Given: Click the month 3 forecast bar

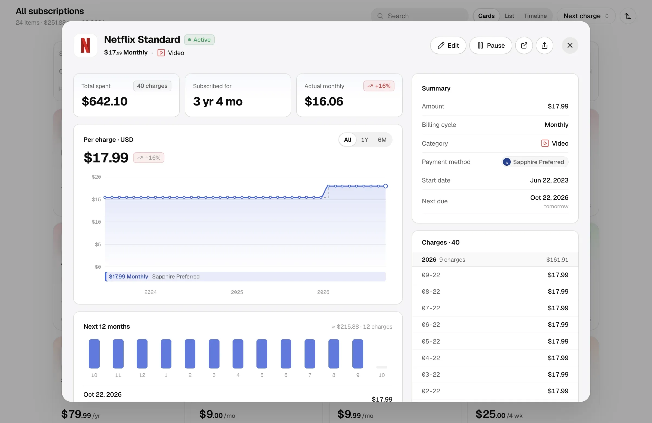Looking at the screenshot, I should coord(214,354).
